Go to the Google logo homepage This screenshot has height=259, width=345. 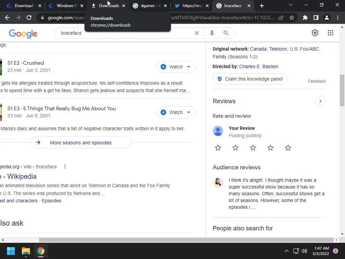click(23, 34)
